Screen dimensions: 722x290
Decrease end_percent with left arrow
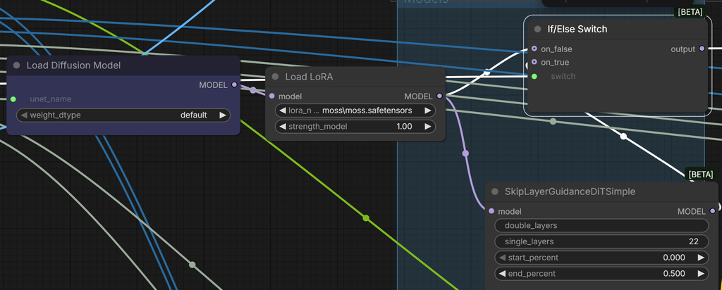point(502,273)
